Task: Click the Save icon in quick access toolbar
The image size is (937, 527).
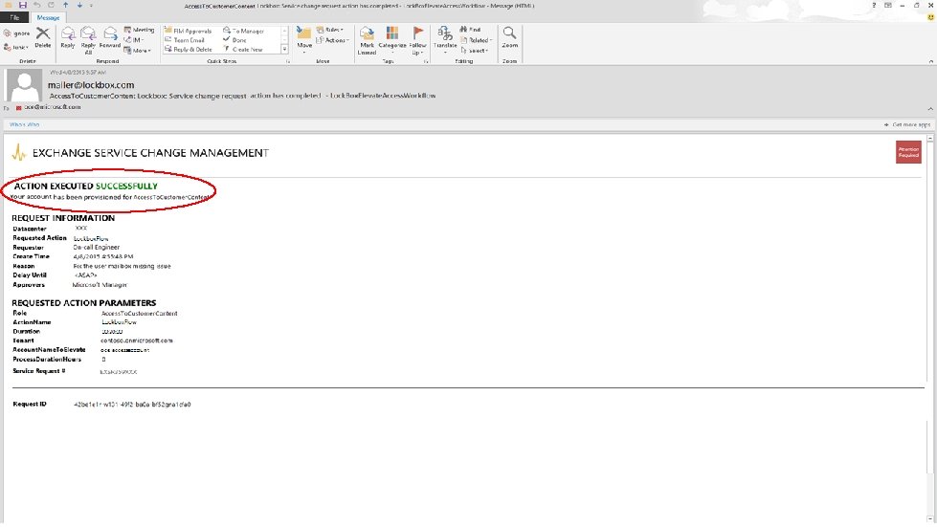Action: pyautogui.click(x=23, y=5)
